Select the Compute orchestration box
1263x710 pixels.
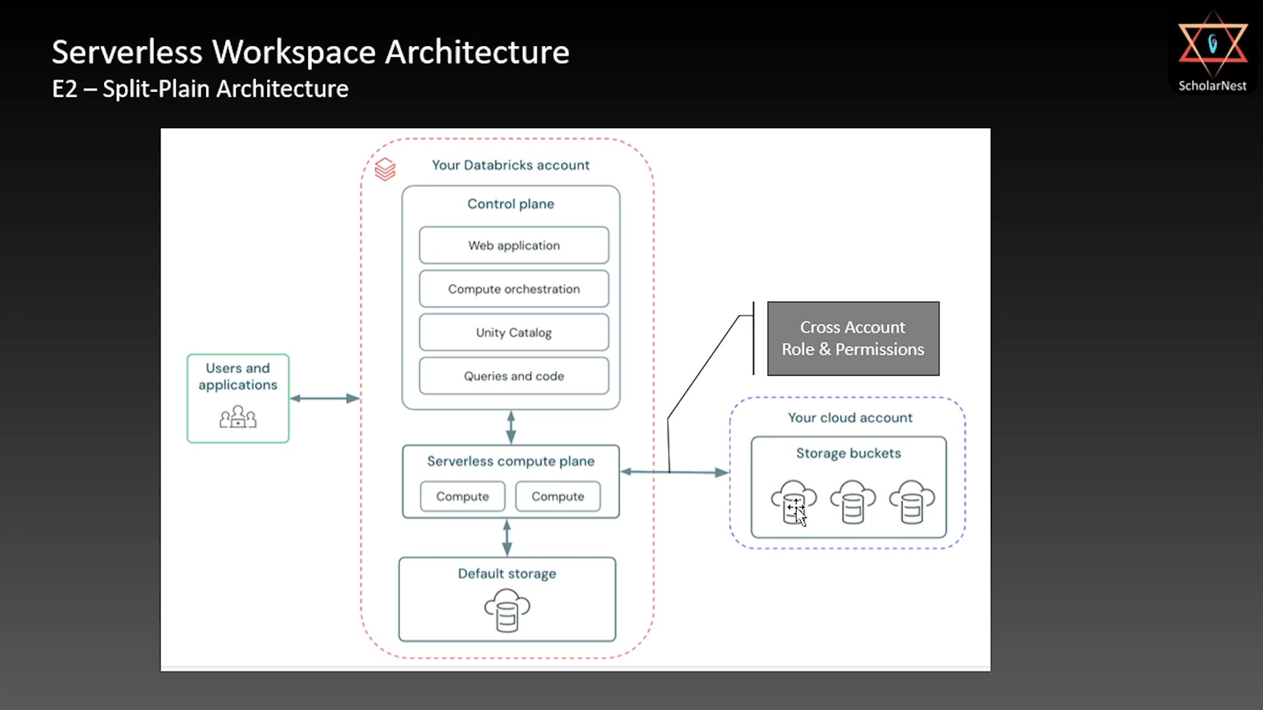point(514,289)
